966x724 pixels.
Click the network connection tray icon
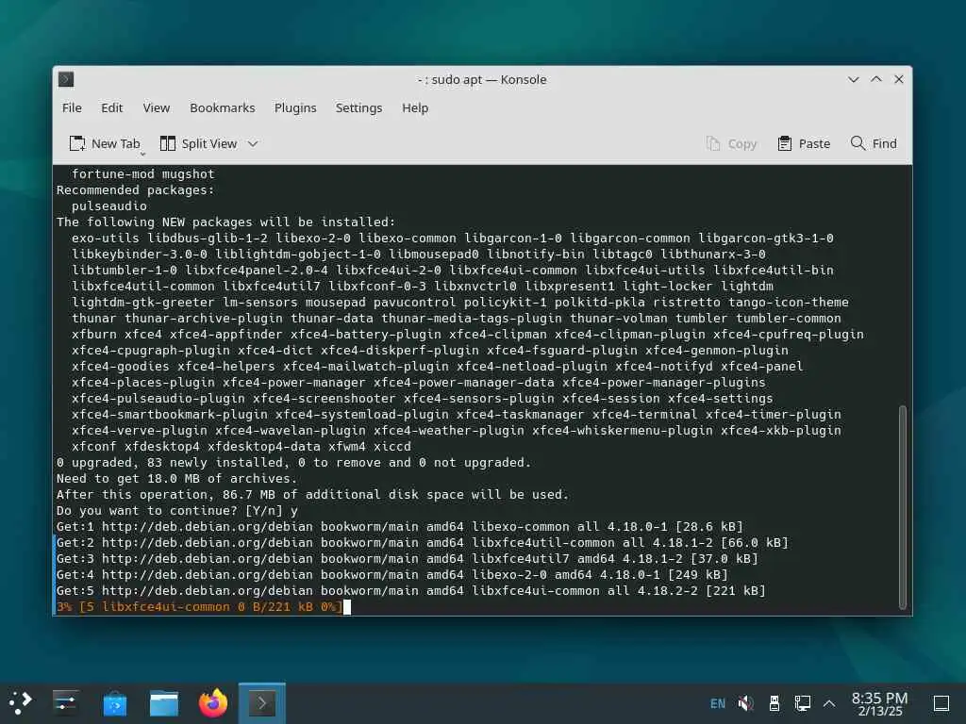click(x=802, y=703)
